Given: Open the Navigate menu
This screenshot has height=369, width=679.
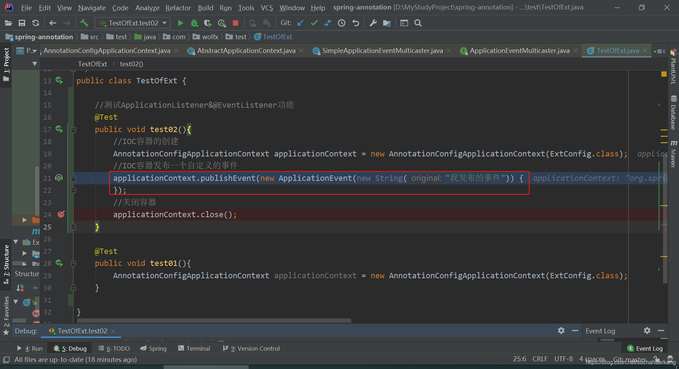Looking at the screenshot, I should [92, 7].
